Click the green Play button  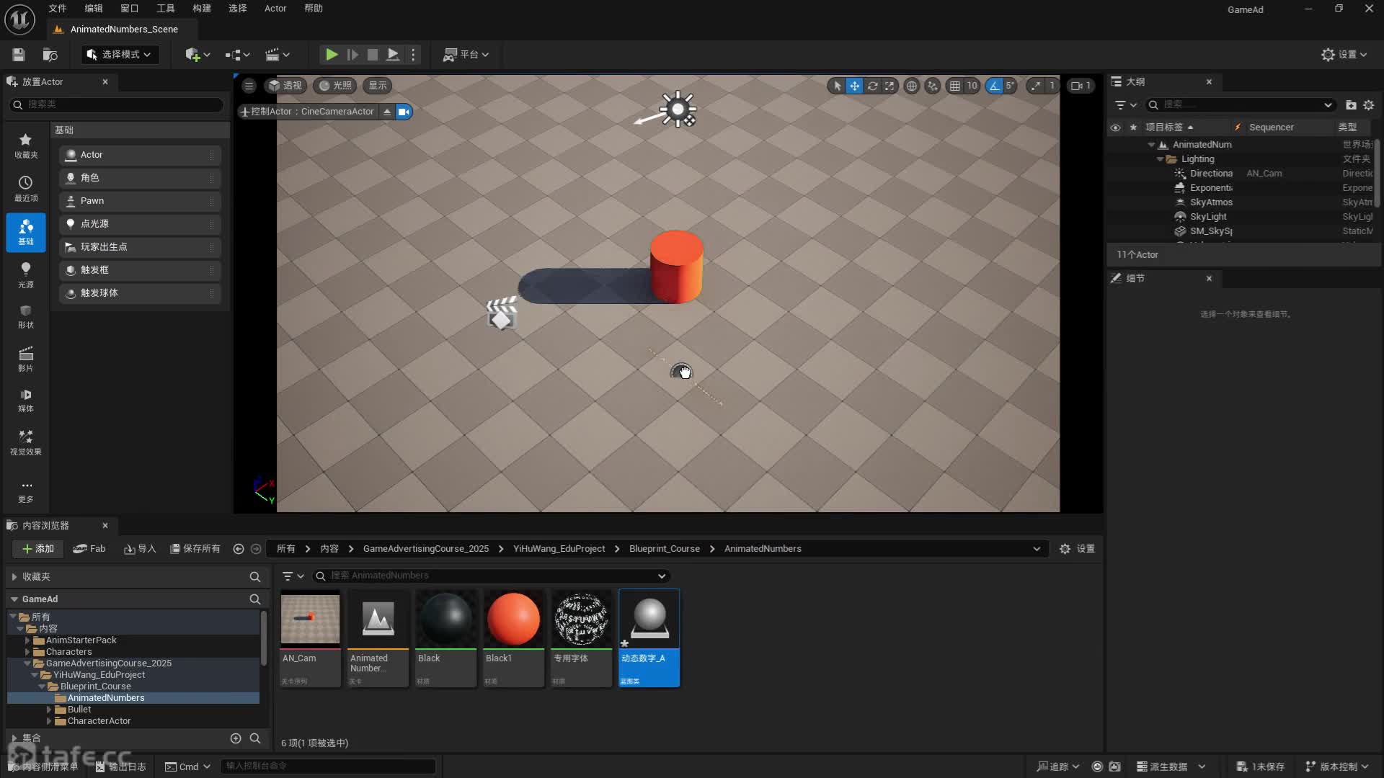point(331,55)
